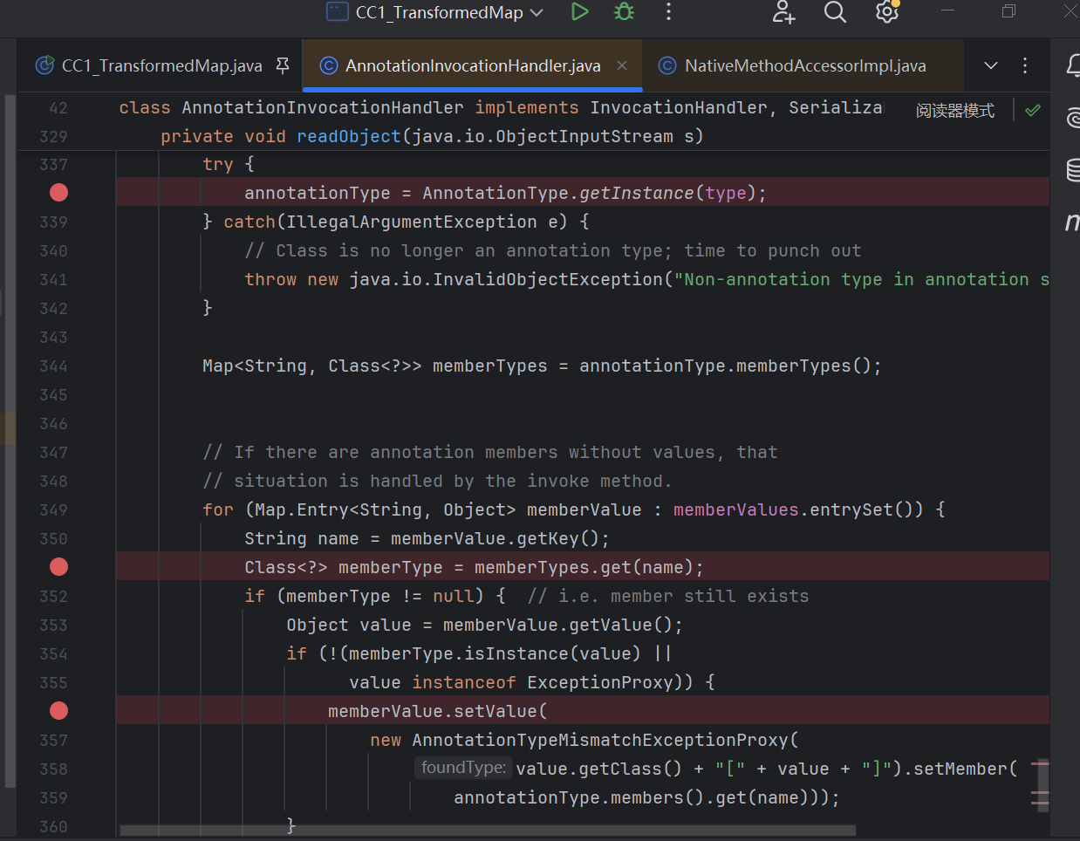Click the getValue() call on line 353
Viewport: 1080px width, 841px height.
(x=621, y=626)
